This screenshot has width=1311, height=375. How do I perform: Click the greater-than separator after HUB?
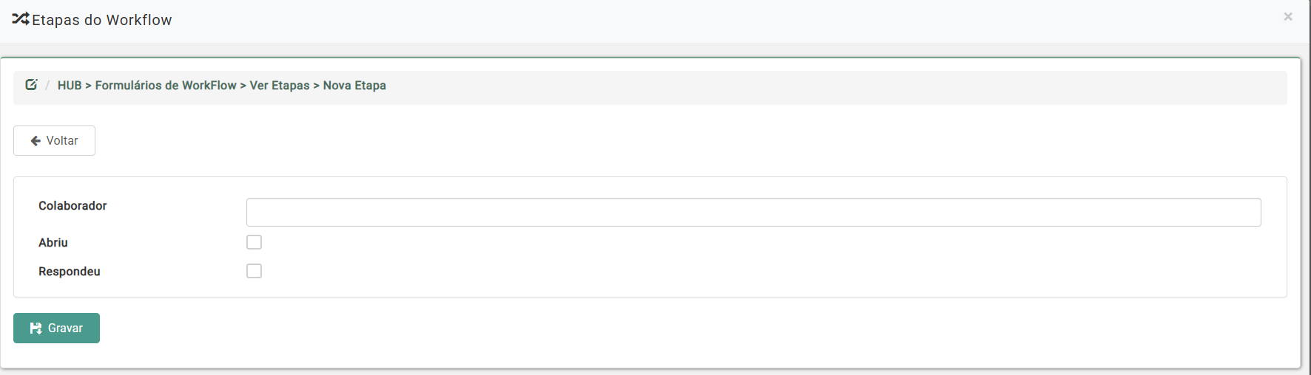tap(88, 86)
